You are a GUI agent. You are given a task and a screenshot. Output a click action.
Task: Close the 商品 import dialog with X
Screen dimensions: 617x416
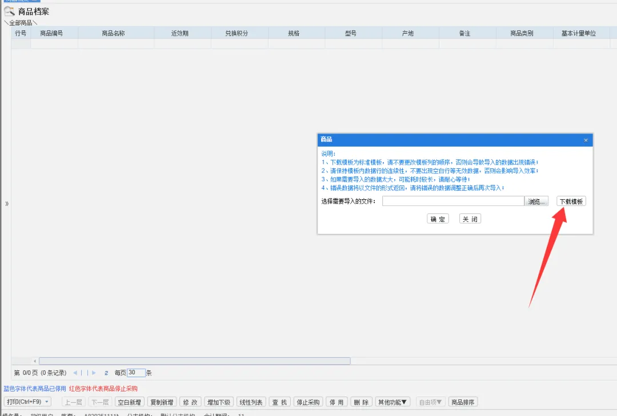coord(586,140)
